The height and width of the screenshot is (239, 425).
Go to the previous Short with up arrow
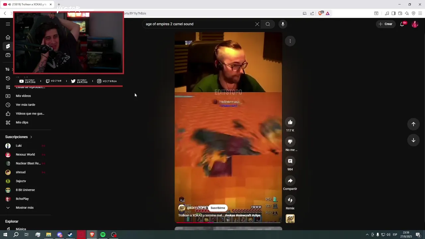(x=413, y=124)
